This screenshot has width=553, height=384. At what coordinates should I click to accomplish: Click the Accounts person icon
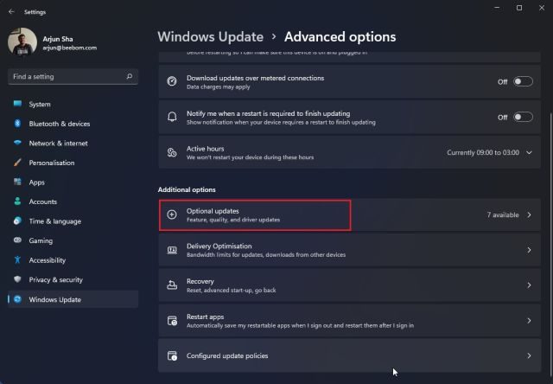click(x=17, y=202)
